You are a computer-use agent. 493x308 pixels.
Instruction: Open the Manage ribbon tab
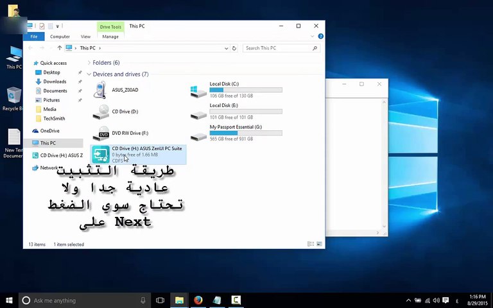point(110,37)
